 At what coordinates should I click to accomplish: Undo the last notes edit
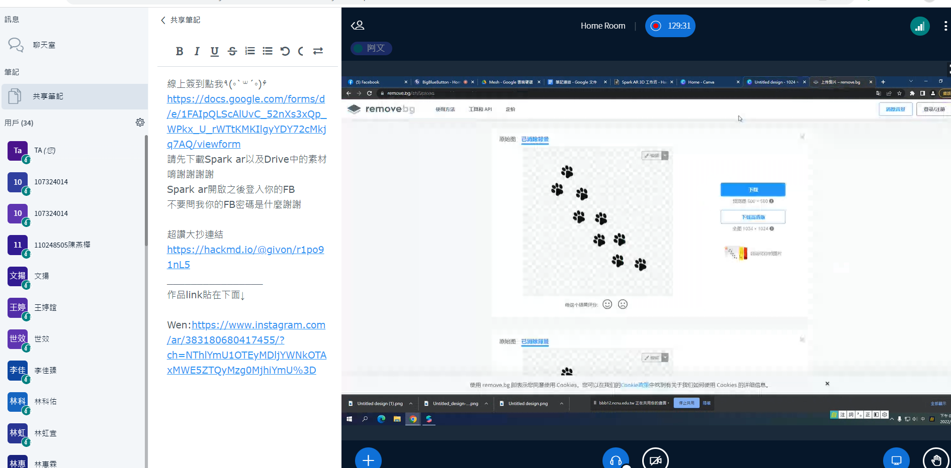(x=285, y=51)
